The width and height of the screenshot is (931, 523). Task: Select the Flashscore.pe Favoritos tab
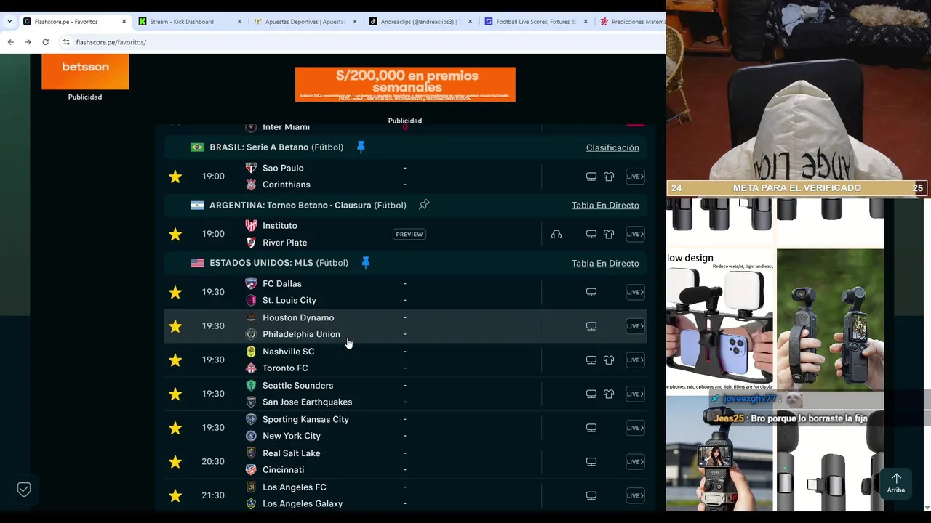coord(74,22)
